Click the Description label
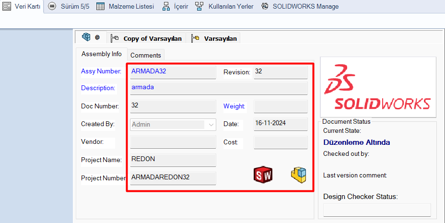 [x=98, y=88]
